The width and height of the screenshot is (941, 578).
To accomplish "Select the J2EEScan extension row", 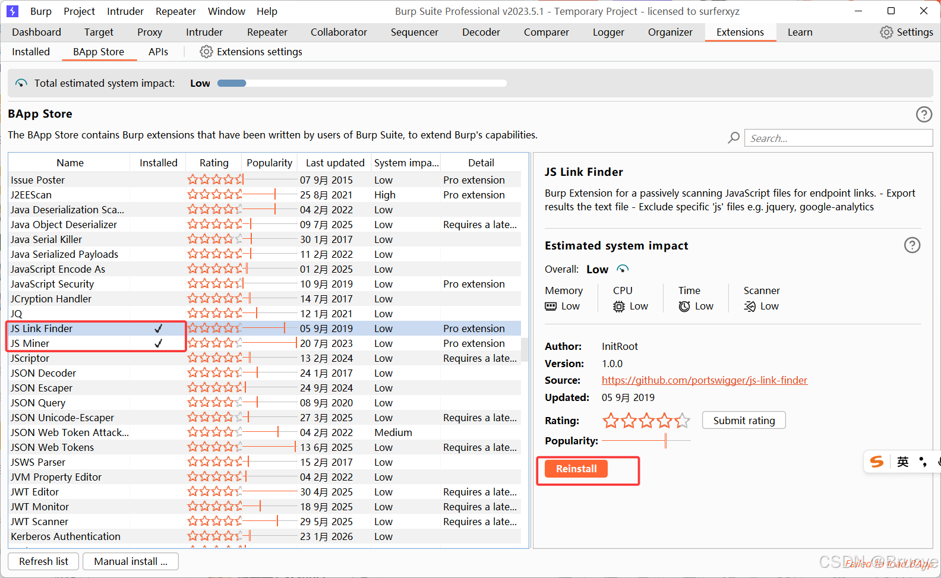I will (265, 195).
